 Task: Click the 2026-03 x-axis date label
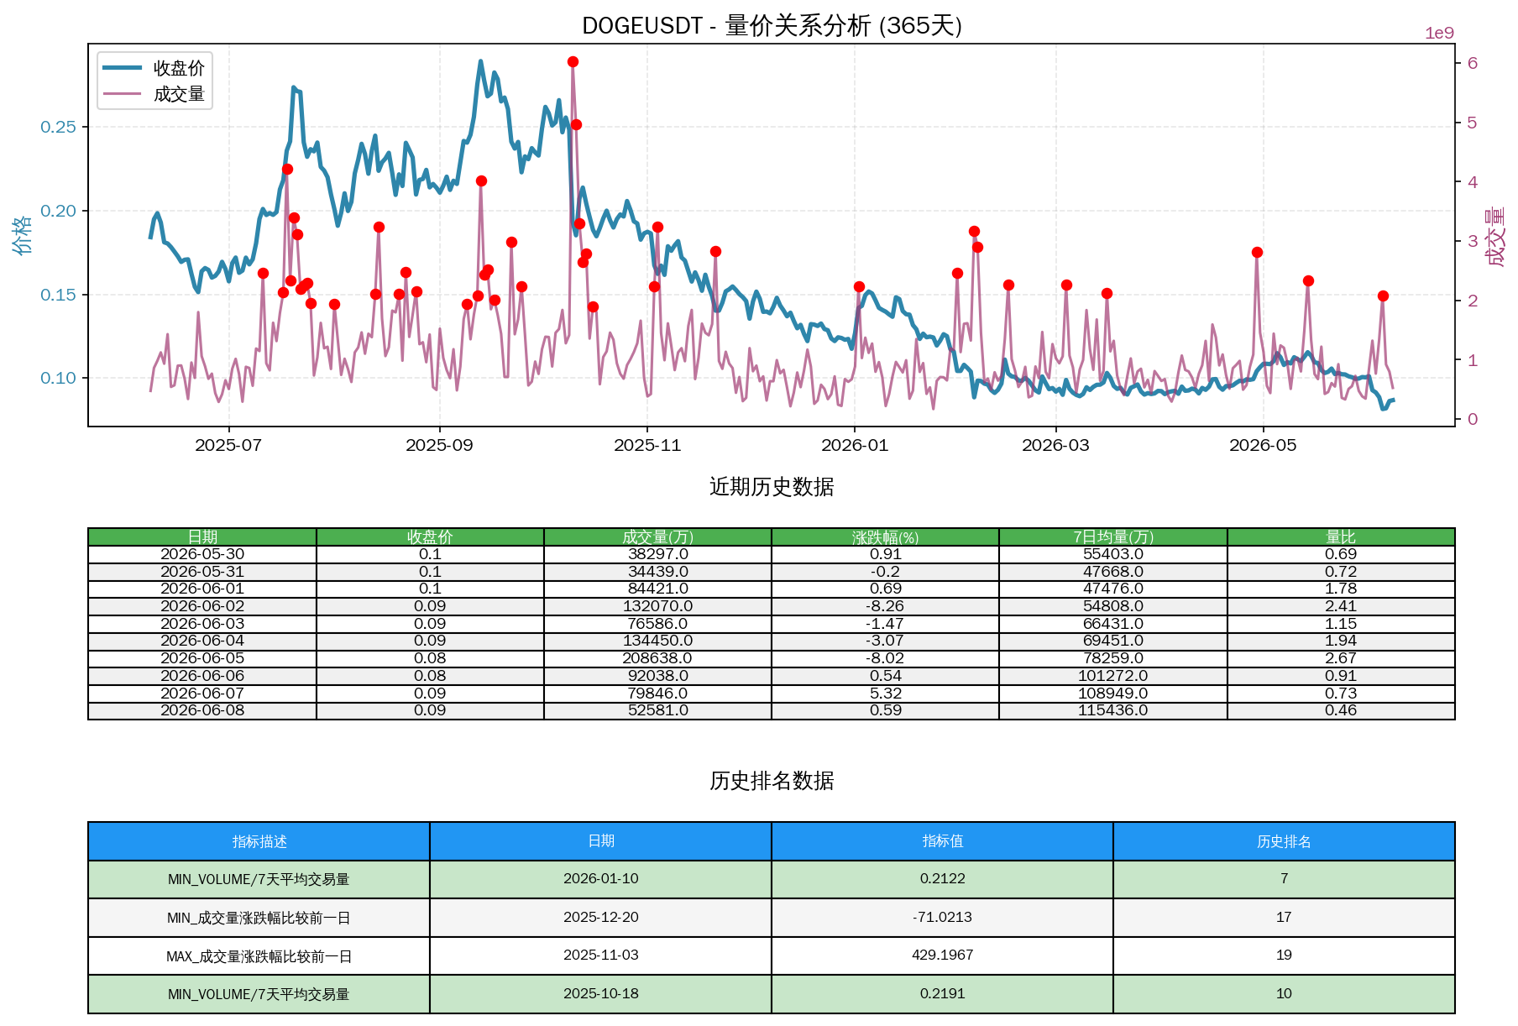tap(1055, 445)
